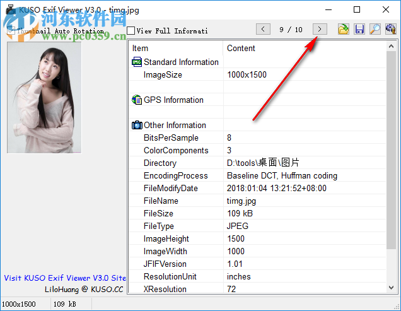
Task: Click the 2018:01:04 13:21:52+08:00 value
Action: click(x=277, y=188)
